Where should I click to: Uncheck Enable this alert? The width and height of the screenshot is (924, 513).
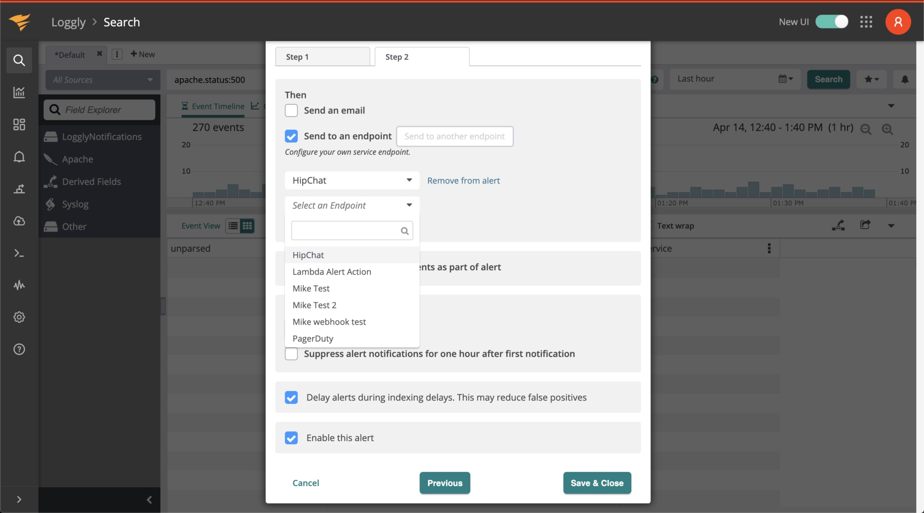point(291,438)
